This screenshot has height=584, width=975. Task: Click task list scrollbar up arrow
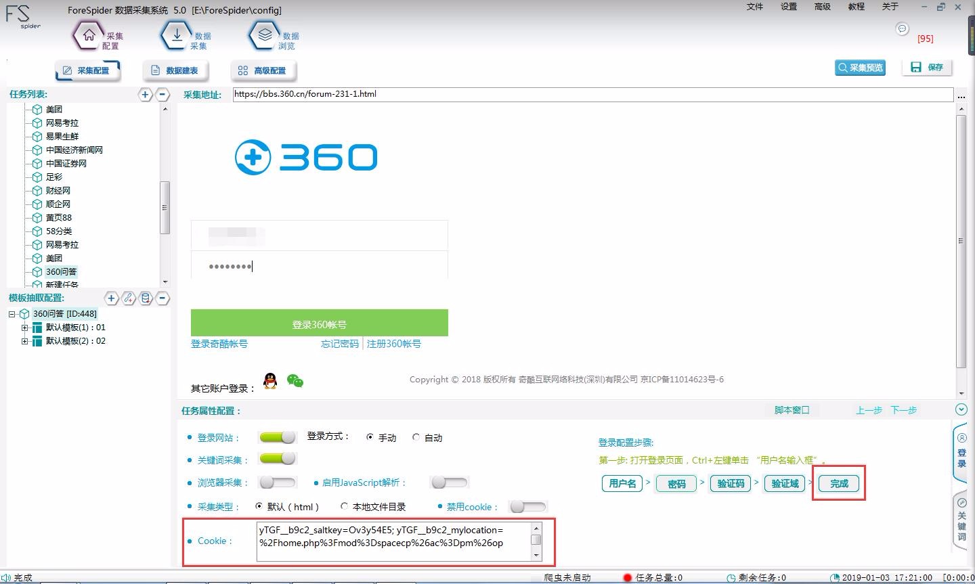pos(165,109)
